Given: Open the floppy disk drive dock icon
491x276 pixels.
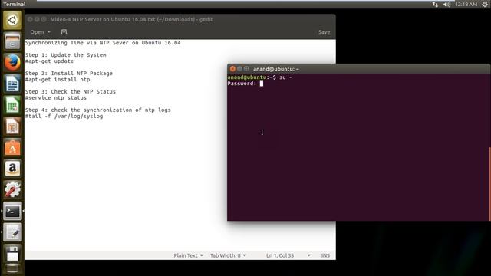Looking at the screenshot, I should coord(12,253).
